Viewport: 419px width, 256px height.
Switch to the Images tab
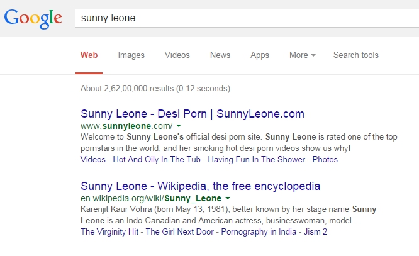[131, 55]
